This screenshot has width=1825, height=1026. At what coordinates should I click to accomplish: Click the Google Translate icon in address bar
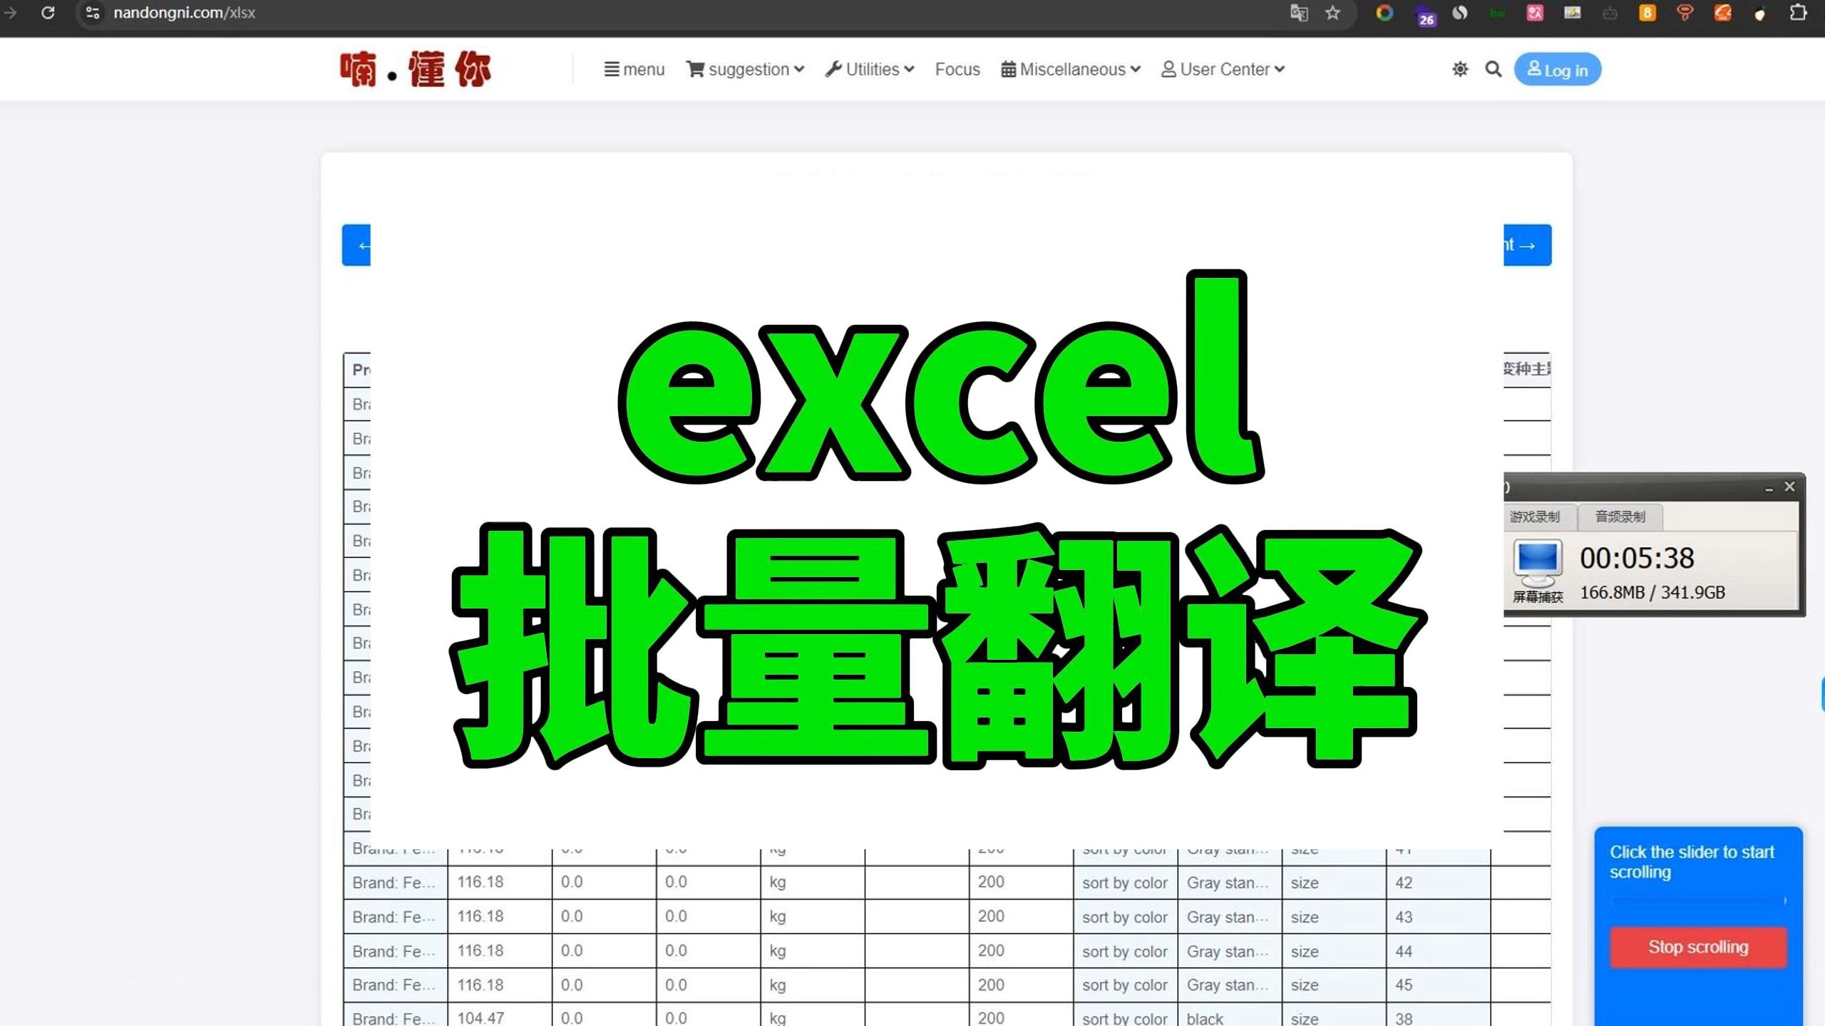pyautogui.click(x=1299, y=13)
